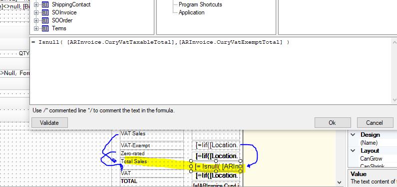397x187 pixels.
Task: Confirm the formula with Ok
Action: (332, 123)
